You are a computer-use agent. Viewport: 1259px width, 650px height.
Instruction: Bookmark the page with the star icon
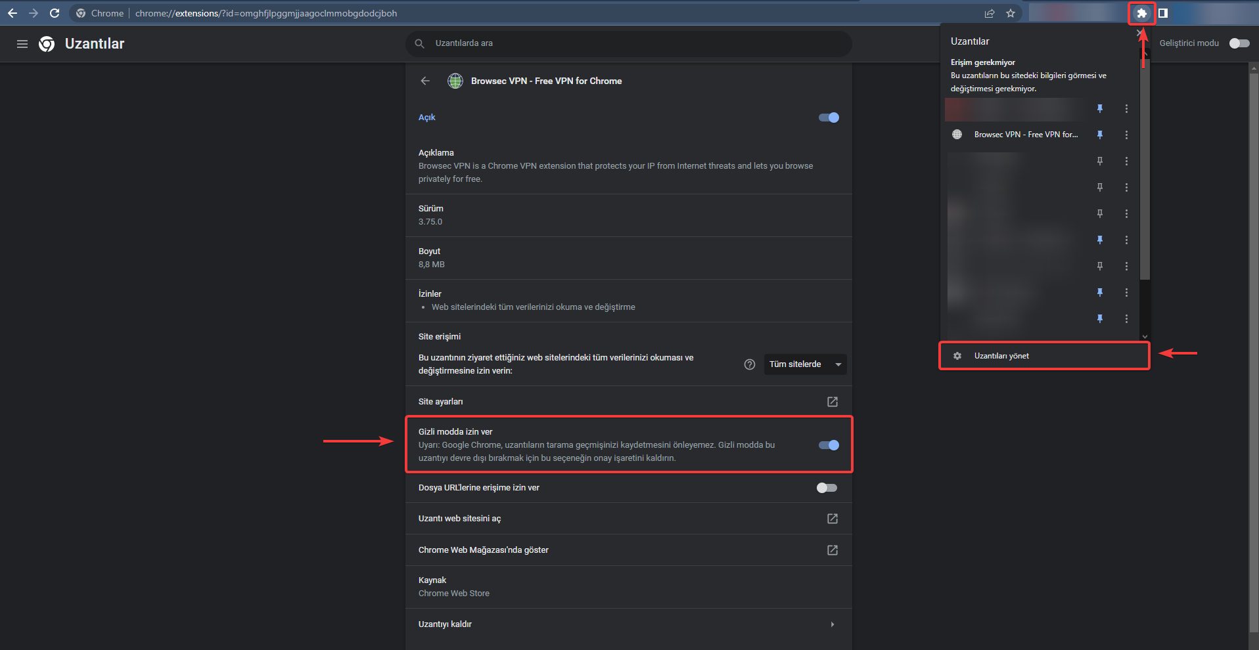(1011, 13)
